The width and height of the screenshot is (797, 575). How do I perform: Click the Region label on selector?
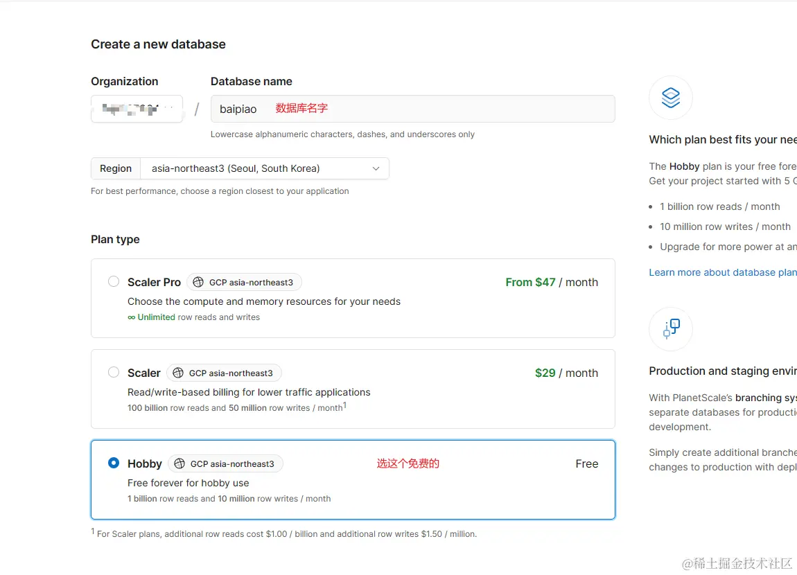[x=116, y=168]
